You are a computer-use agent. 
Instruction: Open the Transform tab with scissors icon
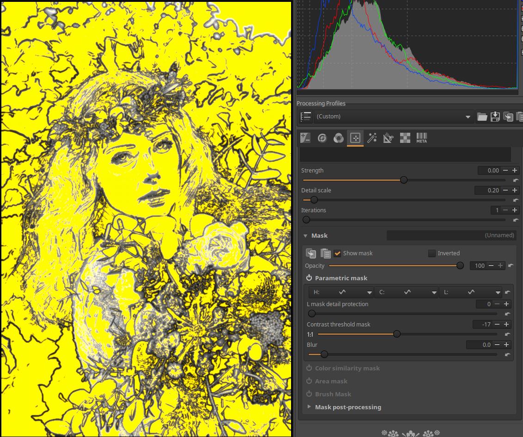pyautogui.click(x=388, y=138)
